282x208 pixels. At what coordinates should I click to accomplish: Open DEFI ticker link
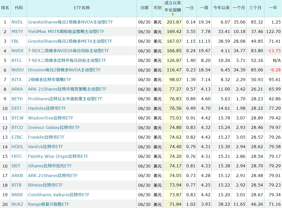tap(17, 108)
